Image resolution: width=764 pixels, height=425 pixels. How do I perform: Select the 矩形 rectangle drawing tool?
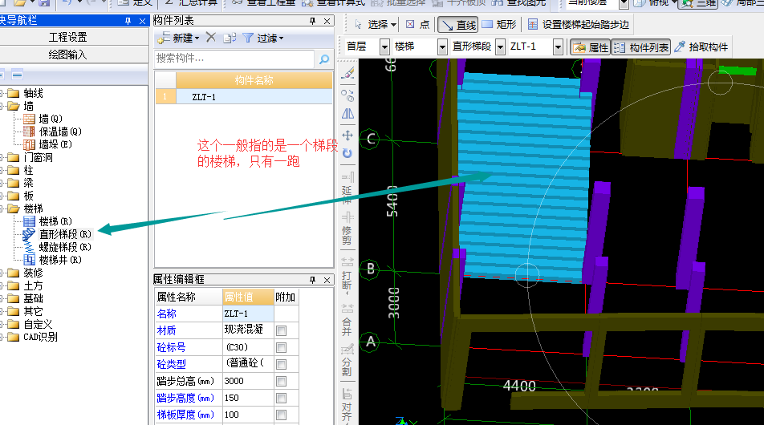coord(499,24)
